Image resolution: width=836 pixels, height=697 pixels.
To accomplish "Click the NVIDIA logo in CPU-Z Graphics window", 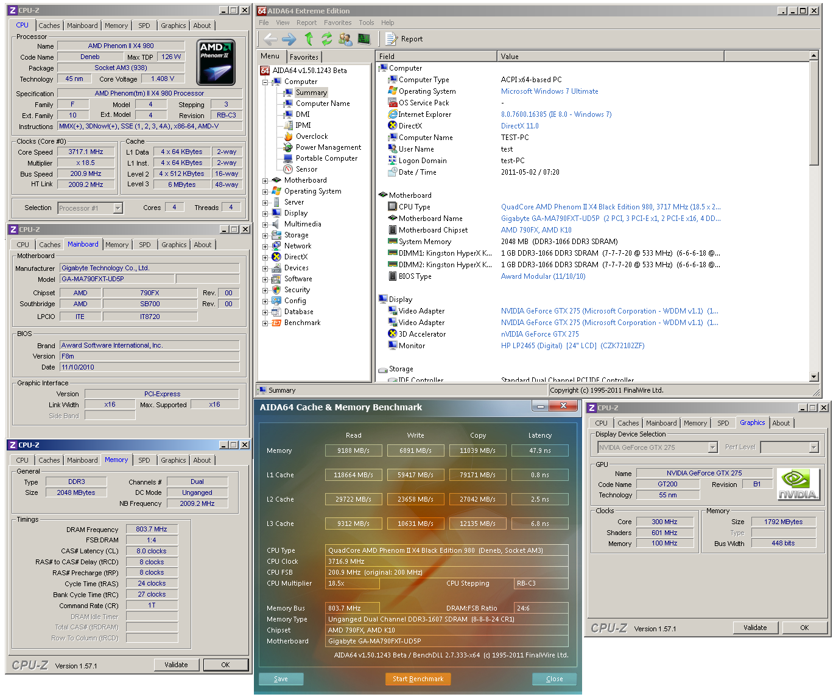I will click(x=798, y=485).
